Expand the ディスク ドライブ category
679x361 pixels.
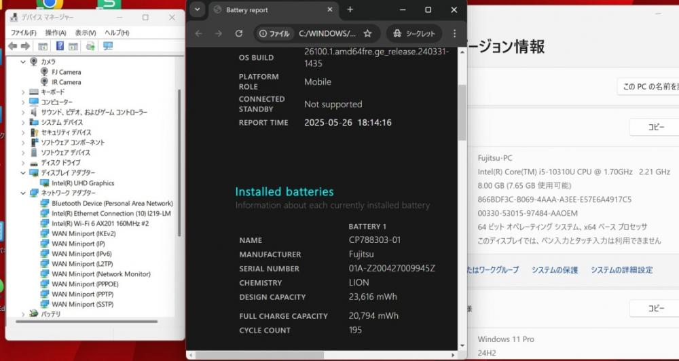point(23,163)
